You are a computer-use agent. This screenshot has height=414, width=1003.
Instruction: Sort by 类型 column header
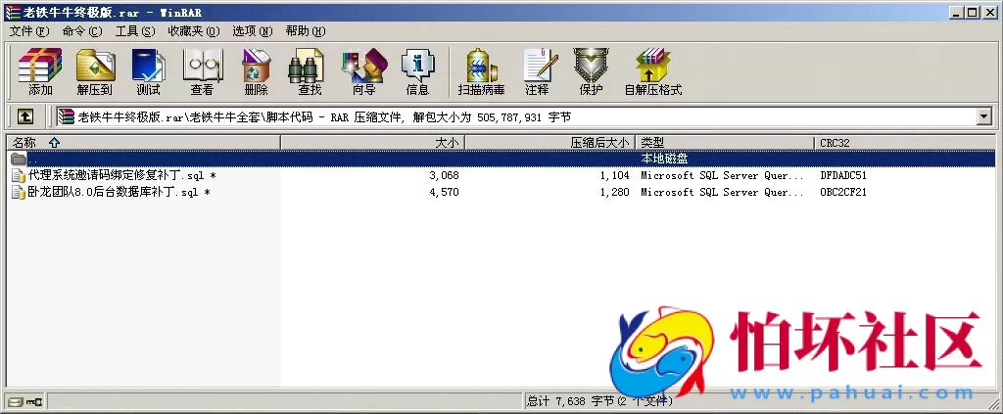coord(726,143)
